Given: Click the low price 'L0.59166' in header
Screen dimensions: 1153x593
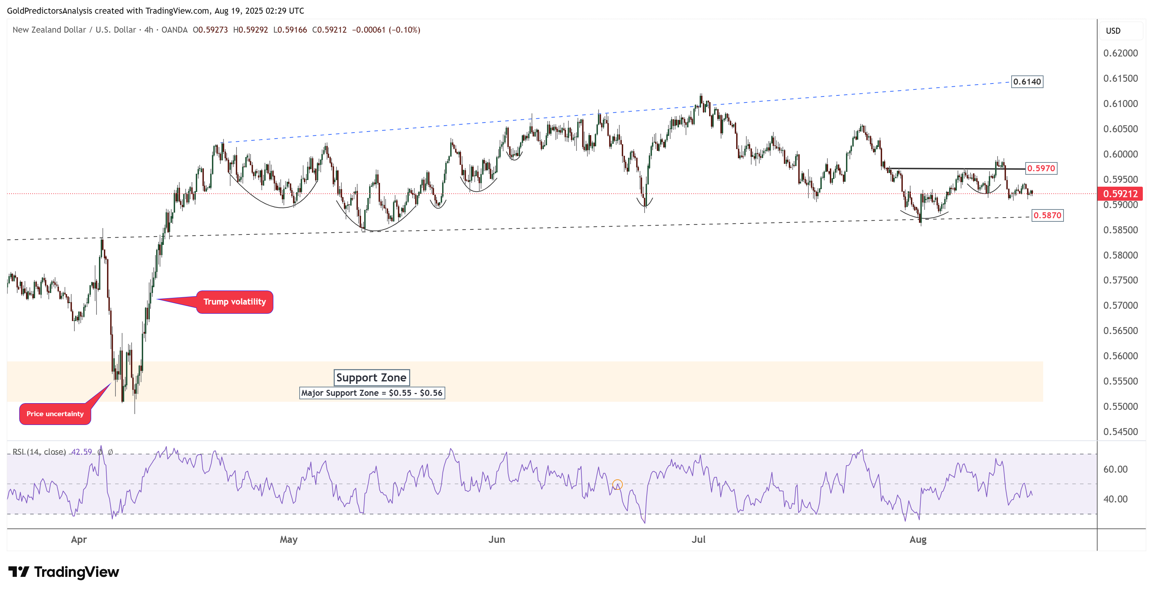Looking at the screenshot, I should pos(290,29).
